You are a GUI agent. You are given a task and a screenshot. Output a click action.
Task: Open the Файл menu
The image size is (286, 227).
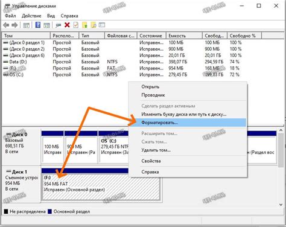click(x=10, y=16)
